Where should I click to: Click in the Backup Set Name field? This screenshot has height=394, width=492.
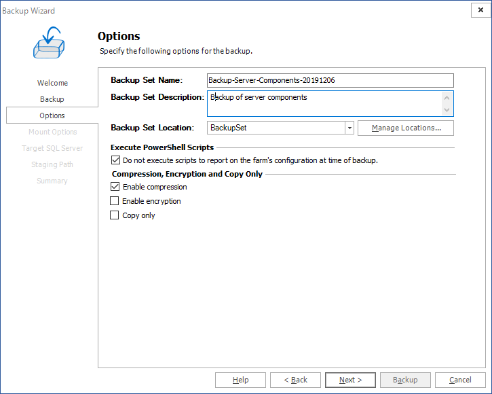(330, 80)
